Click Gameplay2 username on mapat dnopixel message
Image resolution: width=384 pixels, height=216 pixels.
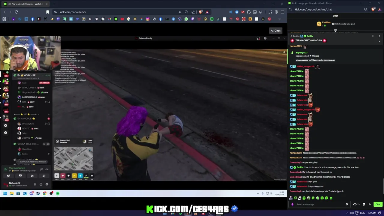point(295,162)
